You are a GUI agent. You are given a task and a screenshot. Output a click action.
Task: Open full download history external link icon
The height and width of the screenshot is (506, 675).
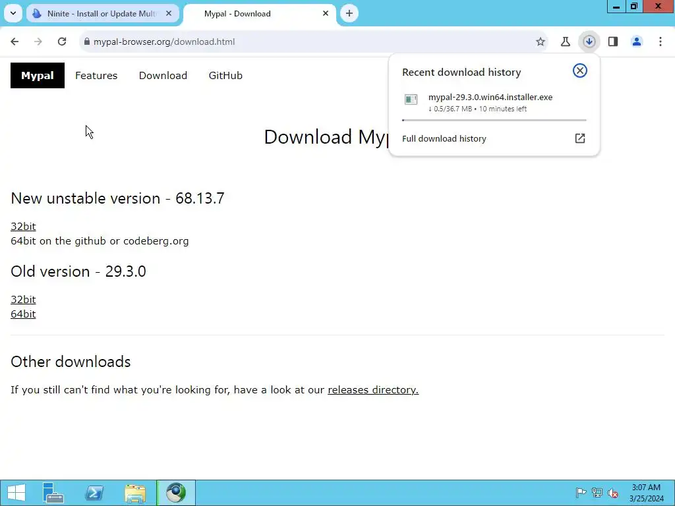click(580, 138)
